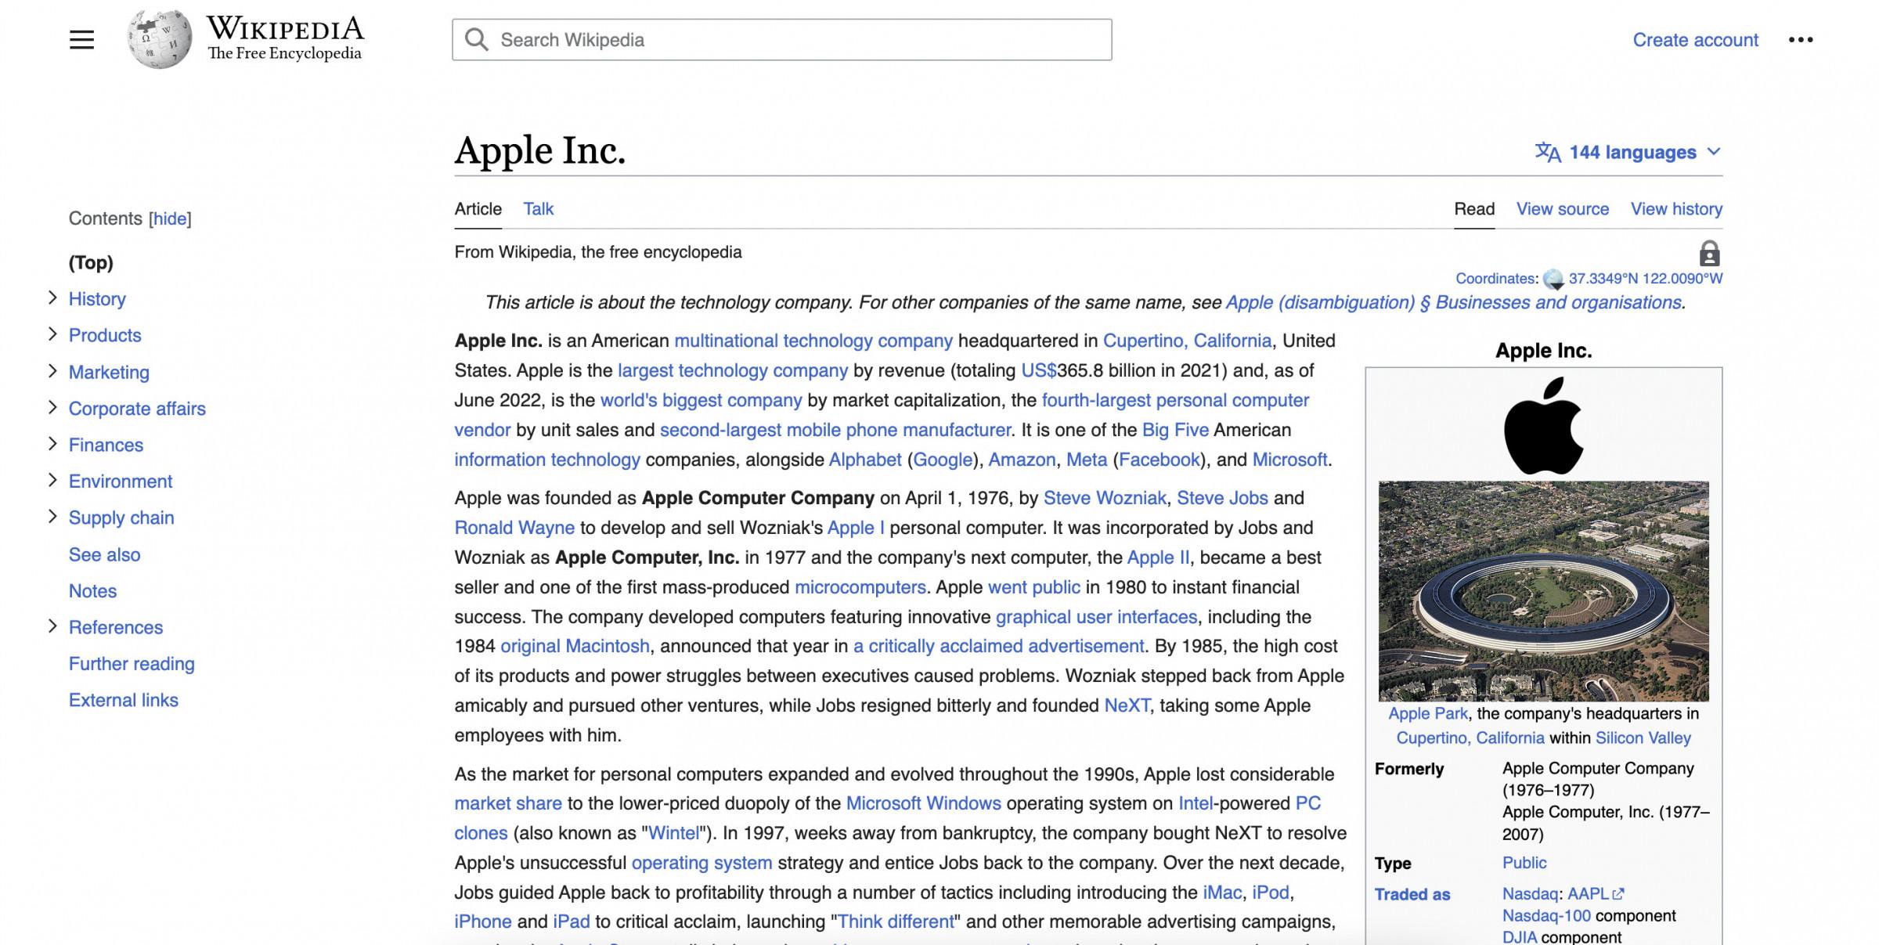Expand the Environment section in contents
Image resolution: width=1879 pixels, height=945 pixels.
point(52,480)
